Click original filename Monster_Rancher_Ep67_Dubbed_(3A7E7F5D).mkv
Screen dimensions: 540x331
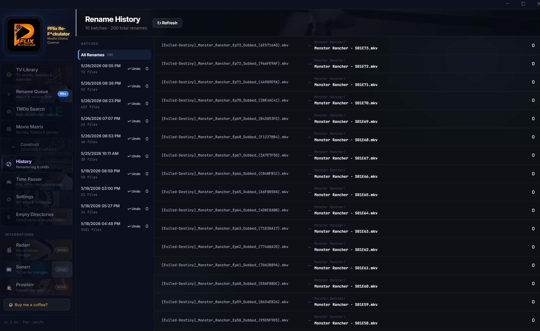point(225,155)
